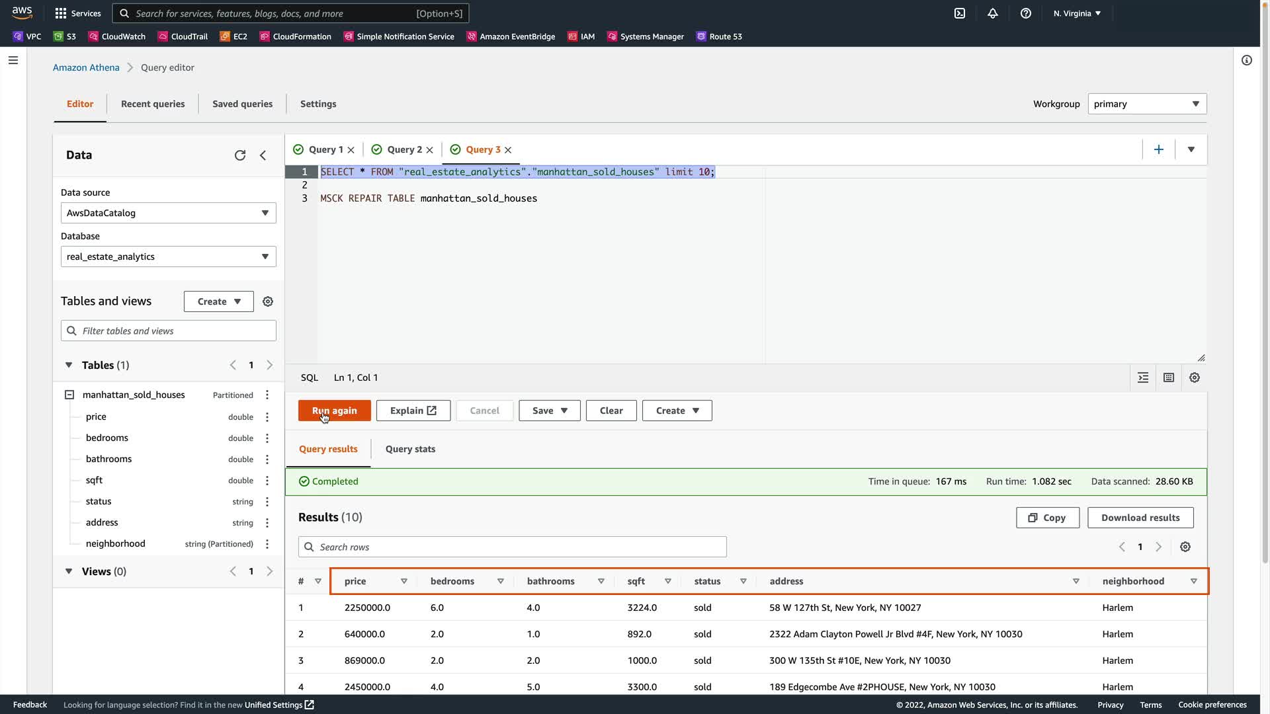
Task: Add a new query tab
Action: pyautogui.click(x=1159, y=150)
